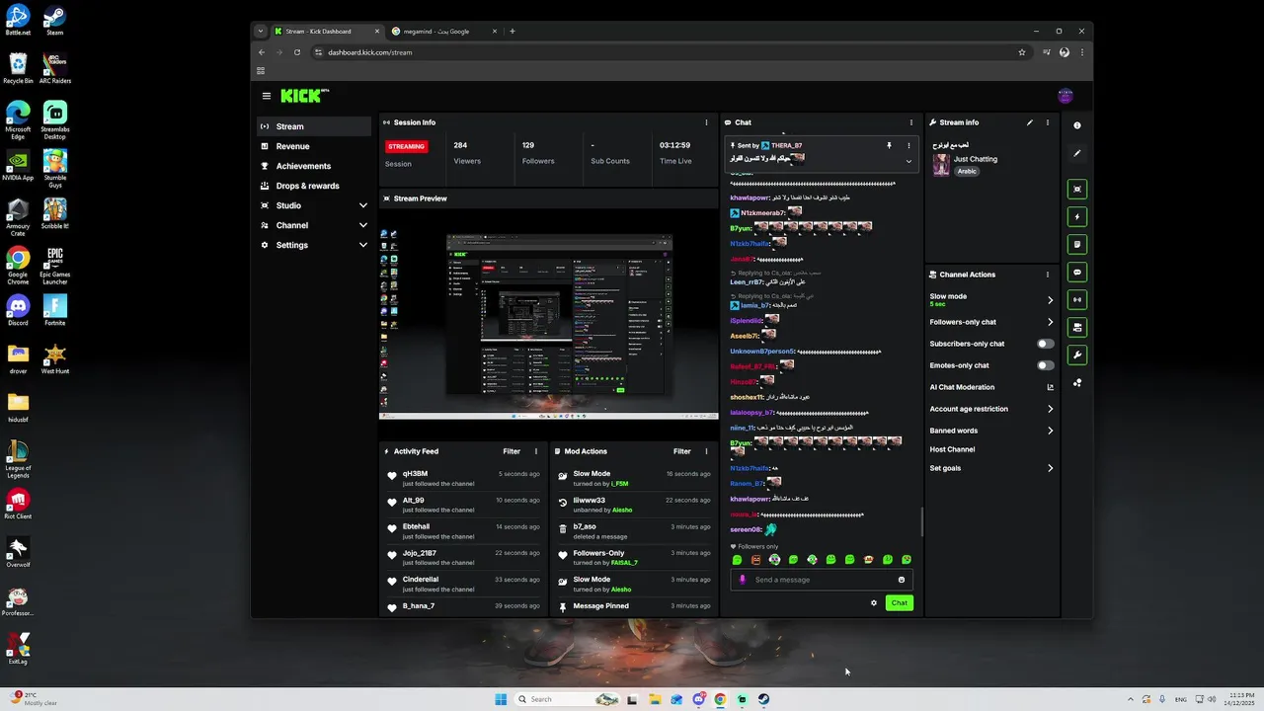Click the Just Chatting category

976,159
